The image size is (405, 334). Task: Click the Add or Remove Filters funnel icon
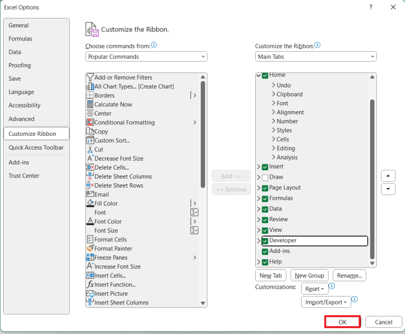click(x=90, y=77)
